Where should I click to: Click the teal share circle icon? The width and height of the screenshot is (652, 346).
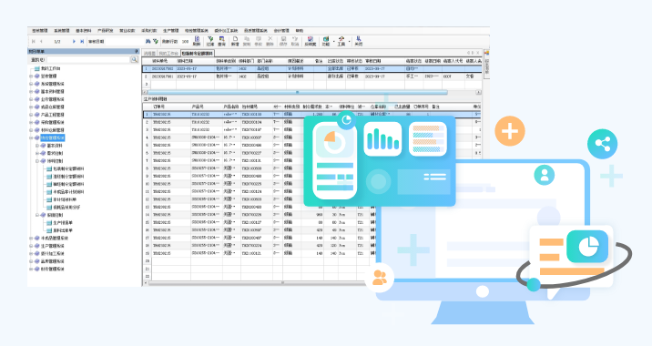[x=602, y=144]
